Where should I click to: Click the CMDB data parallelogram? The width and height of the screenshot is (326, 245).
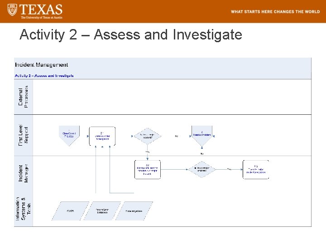(70, 211)
